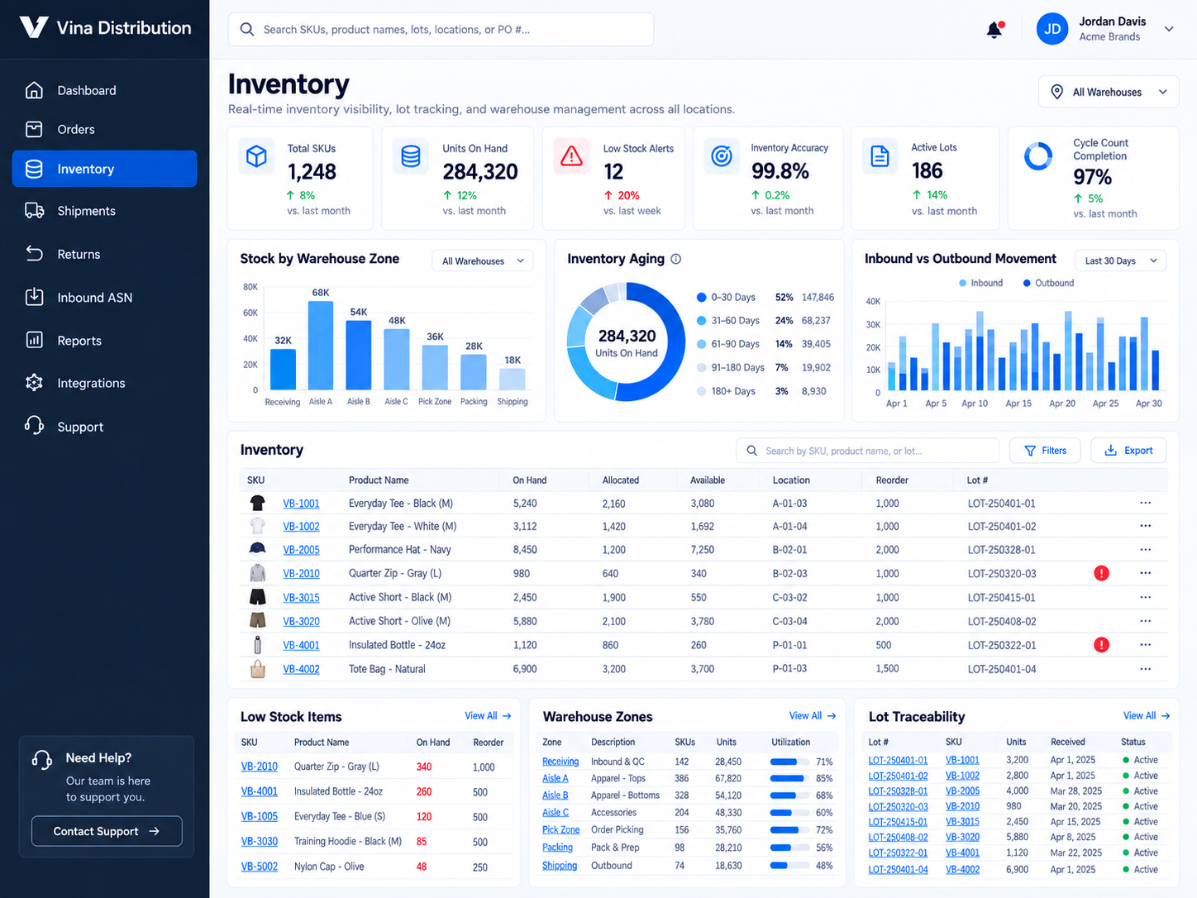Screen dimensions: 1197x898
Task: Click the Inventory Aging info icon
Action: (675, 259)
